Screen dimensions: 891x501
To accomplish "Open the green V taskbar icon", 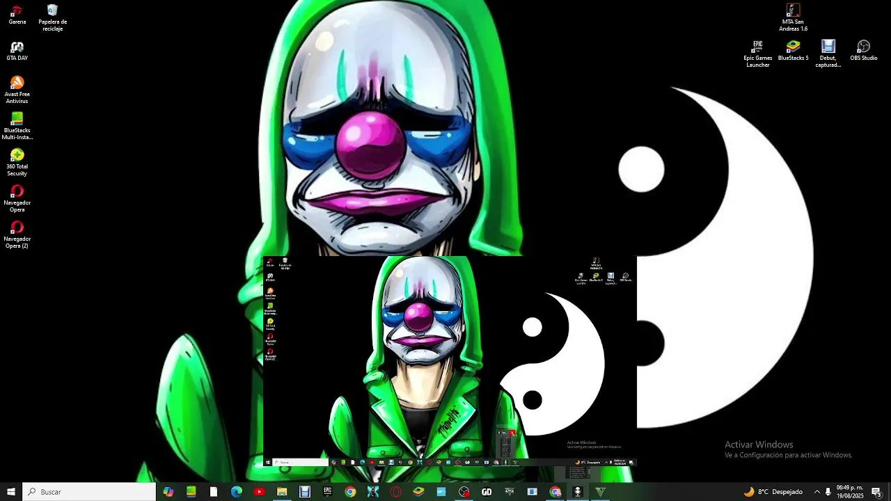I will coord(600,492).
